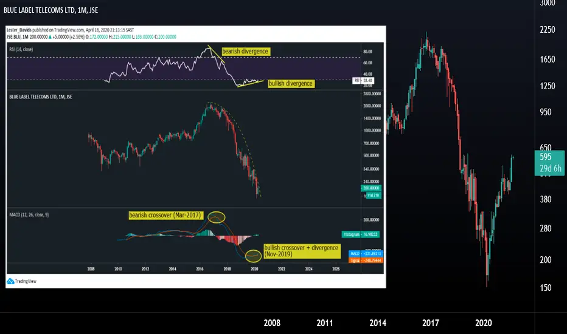Click the 2020 label on main time axis

click(x=484, y=323)
